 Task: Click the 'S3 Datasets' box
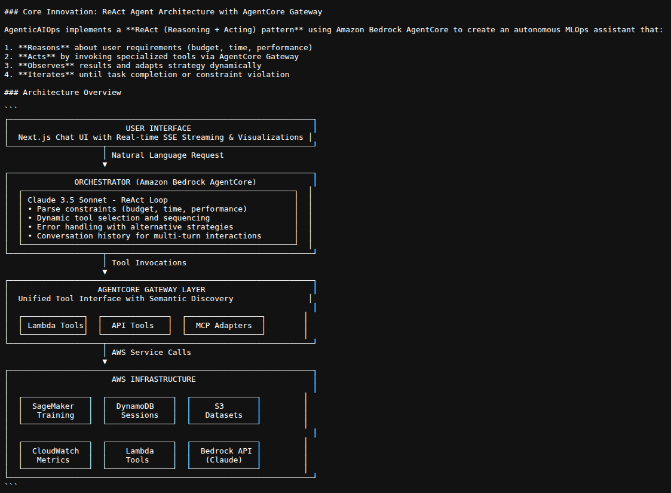[x=224, y=411]
